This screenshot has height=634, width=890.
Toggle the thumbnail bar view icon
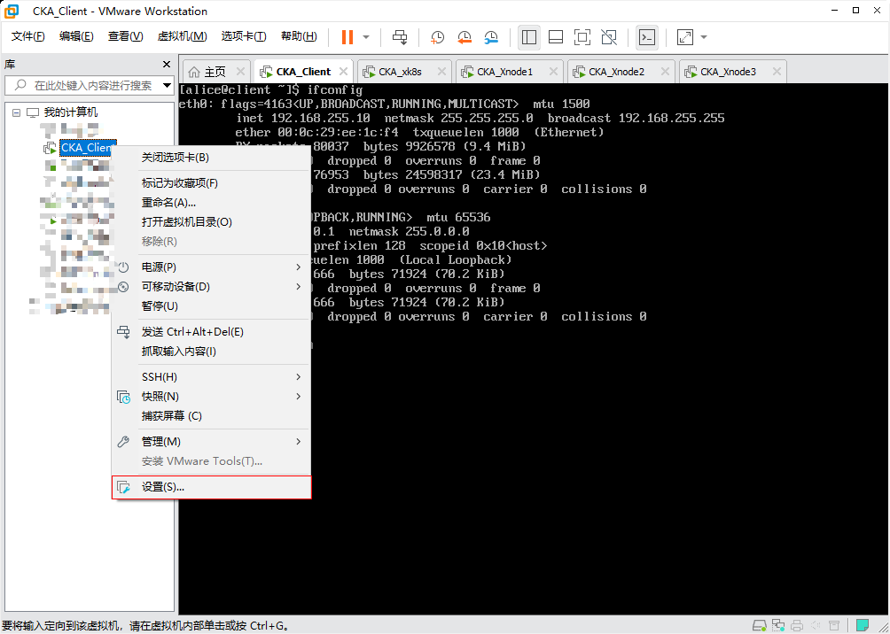point(556,37)
